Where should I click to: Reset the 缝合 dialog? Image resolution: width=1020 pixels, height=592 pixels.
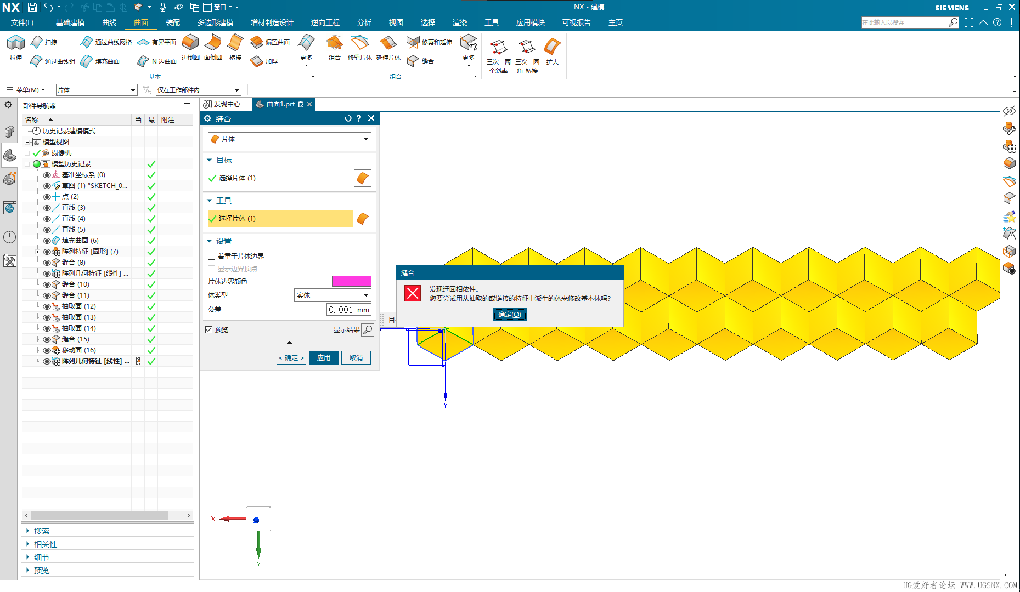tap(347, 118)
